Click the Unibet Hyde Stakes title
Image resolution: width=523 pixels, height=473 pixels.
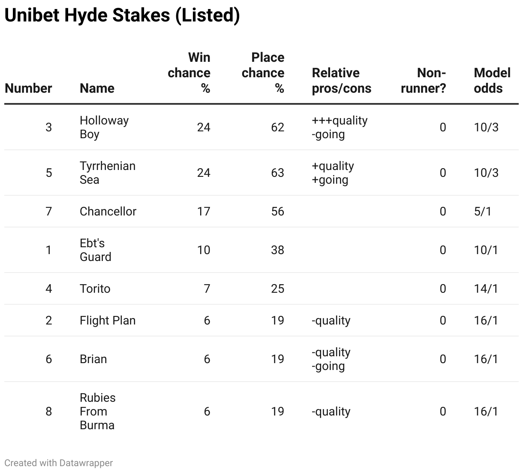(x=122, y=15)
